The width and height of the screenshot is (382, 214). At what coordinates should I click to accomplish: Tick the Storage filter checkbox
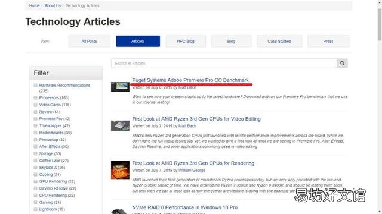pyautogui.click(x=36, y=153)
